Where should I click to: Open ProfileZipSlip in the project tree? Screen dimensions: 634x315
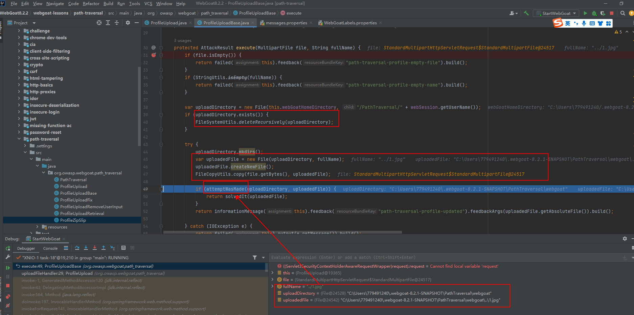(73, 220)
